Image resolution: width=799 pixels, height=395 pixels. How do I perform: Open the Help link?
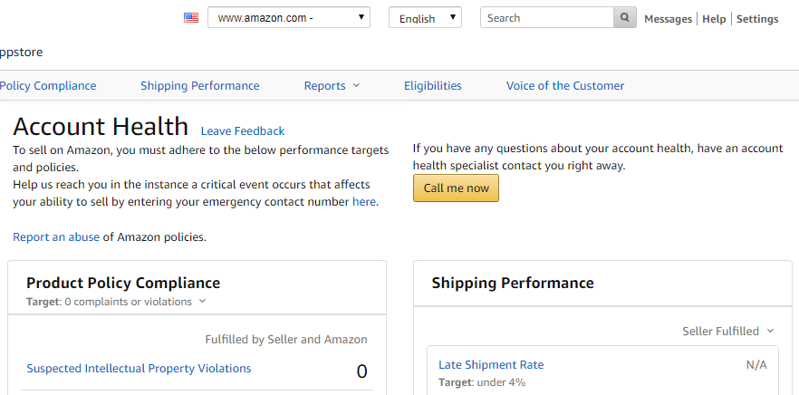tap(714, 19)
